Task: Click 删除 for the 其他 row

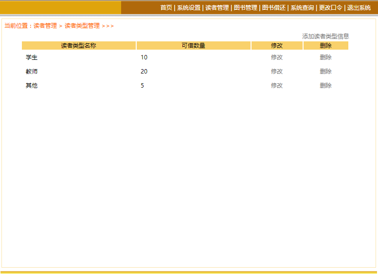Action: click(x=325, y=86)
